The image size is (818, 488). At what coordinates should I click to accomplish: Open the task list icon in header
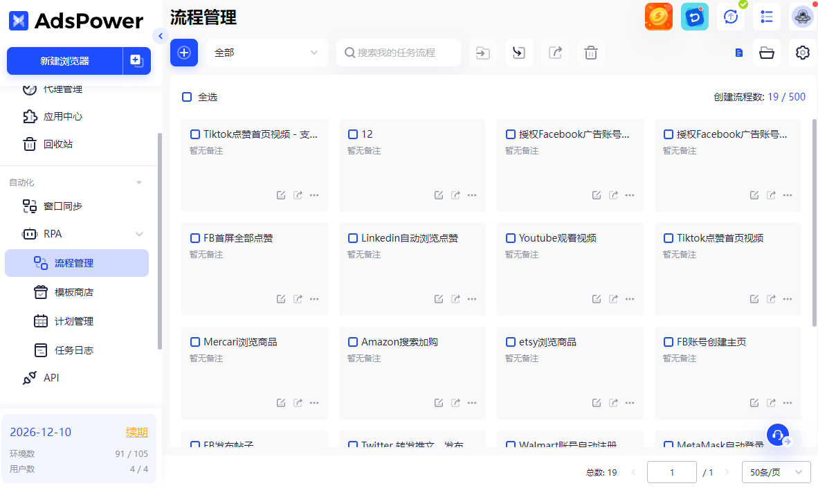pyautogui.click(x=766, y=17)
